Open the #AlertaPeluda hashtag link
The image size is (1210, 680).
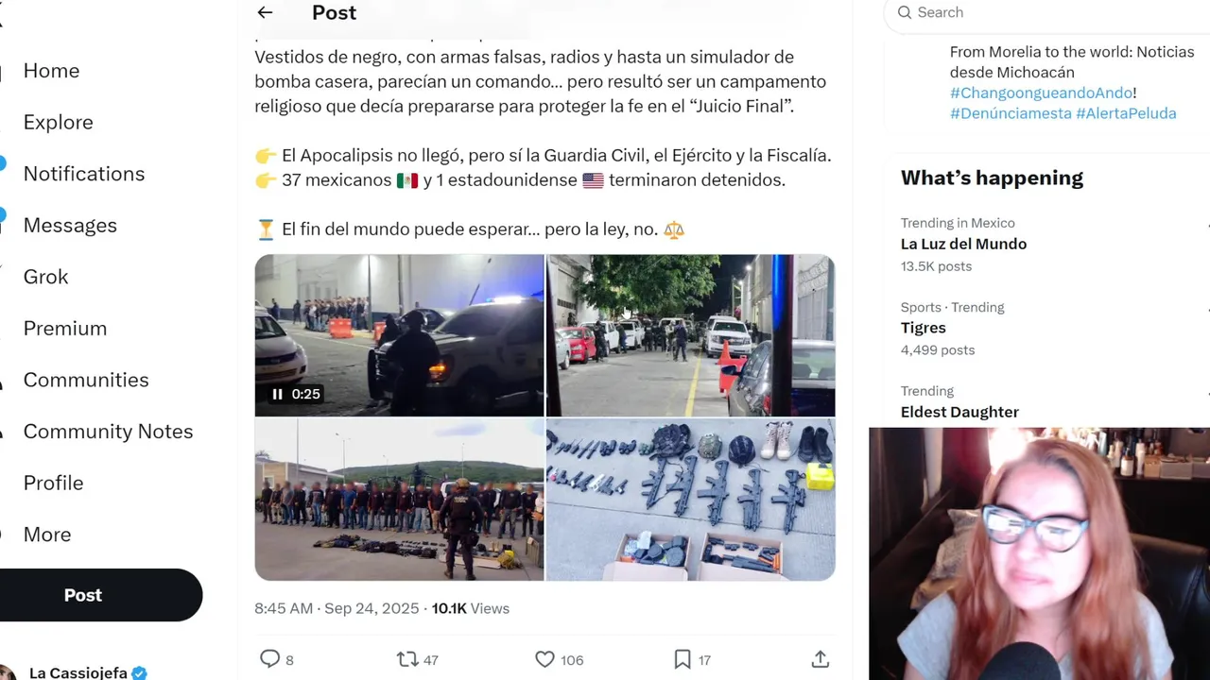[1126, 113]
